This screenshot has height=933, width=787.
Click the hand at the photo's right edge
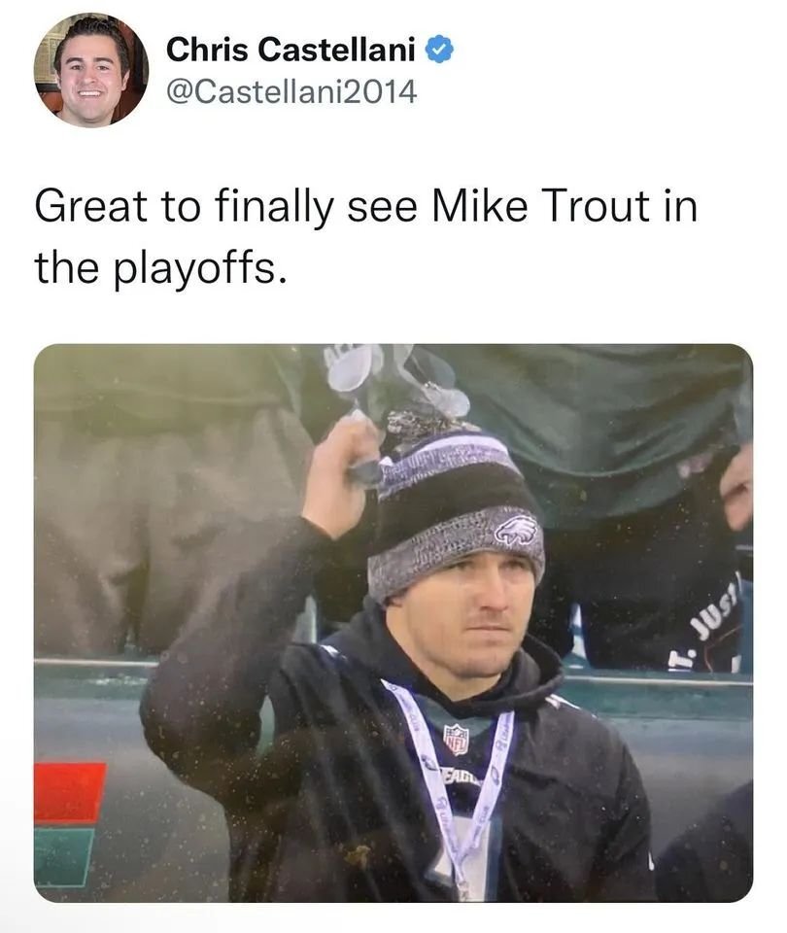coord(737,484)
